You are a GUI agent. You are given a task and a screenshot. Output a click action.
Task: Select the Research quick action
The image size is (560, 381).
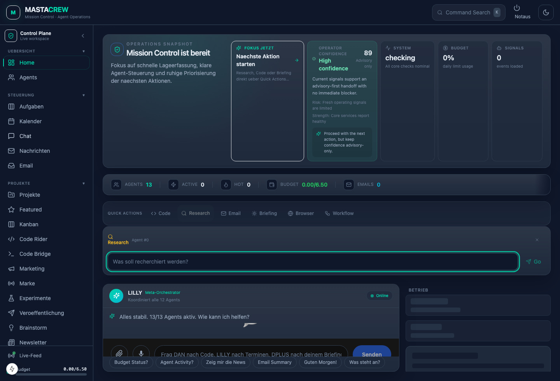(196, 213)
